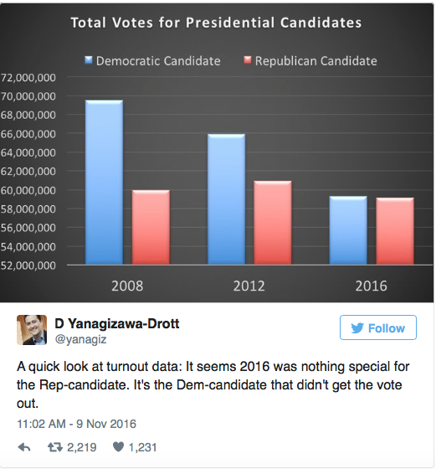Click the 2008 Democratic blue bar

coord(104,183)
